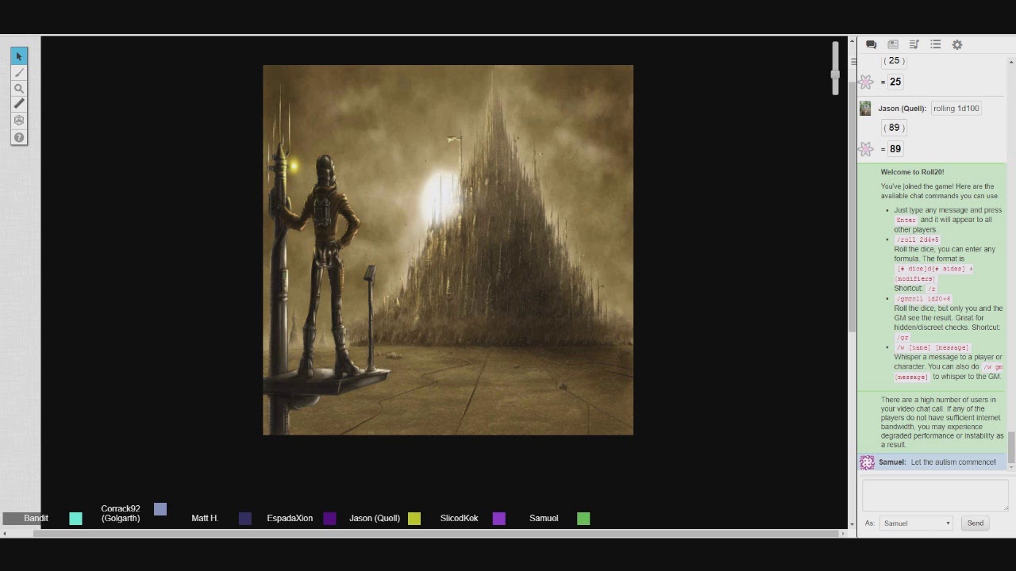Open the Jukebox music tab
The image size is (1016, 571).
pyautogui.click(x=914, y=44)
